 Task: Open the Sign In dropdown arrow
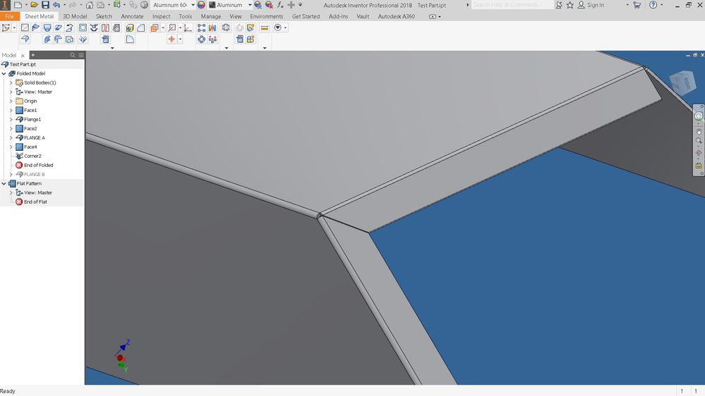[x=627, y=5]
